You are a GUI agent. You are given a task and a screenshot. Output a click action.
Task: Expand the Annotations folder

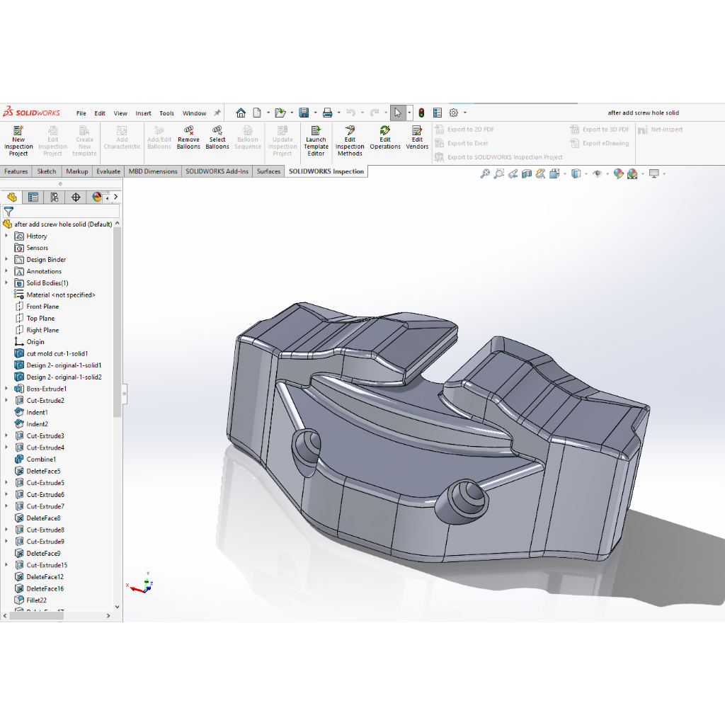click(6, 271)
